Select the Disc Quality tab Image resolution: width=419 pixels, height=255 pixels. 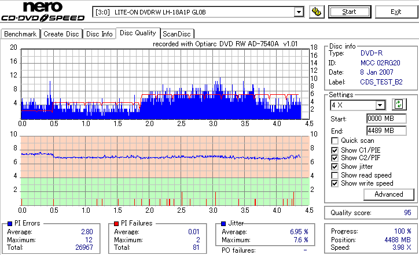tap(138, 33)
